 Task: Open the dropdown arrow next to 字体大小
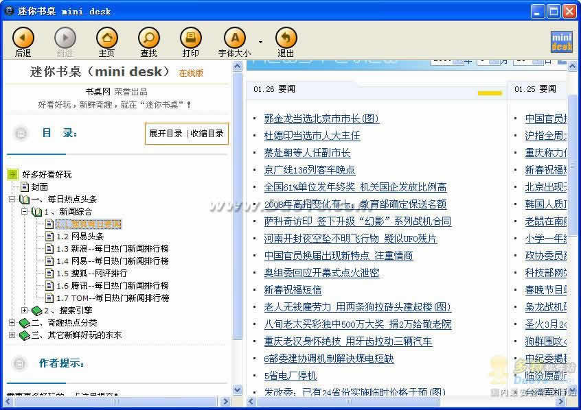260,42
